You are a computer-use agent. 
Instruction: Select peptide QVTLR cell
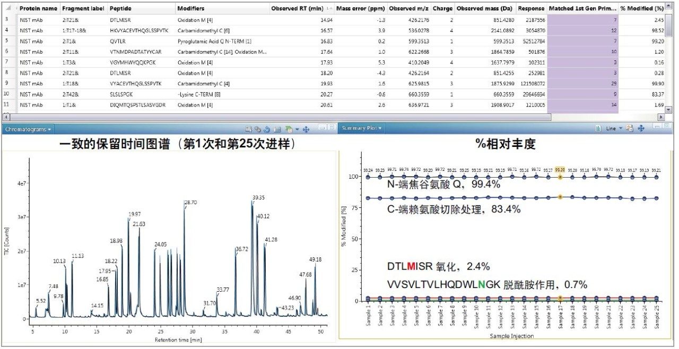pyautogui.click(x=141, y=41)
